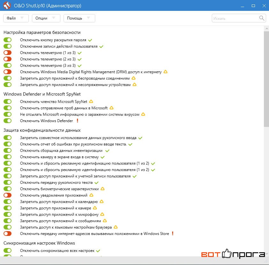Click checkmark beside "Отключить передачу рукописного текста"
Image resolution: width=269 pixels, height=265 pixels.
(96, 183)
